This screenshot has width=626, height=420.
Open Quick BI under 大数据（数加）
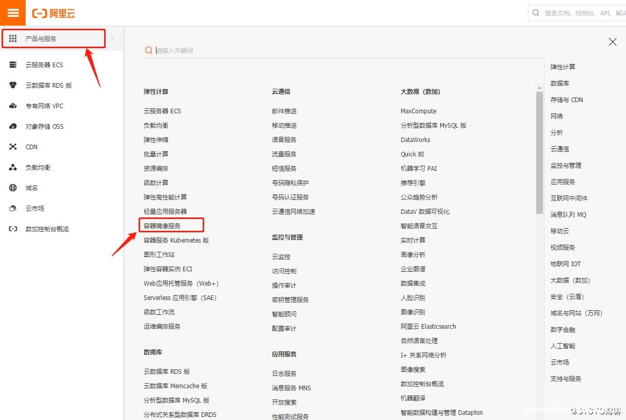[412, 154]
